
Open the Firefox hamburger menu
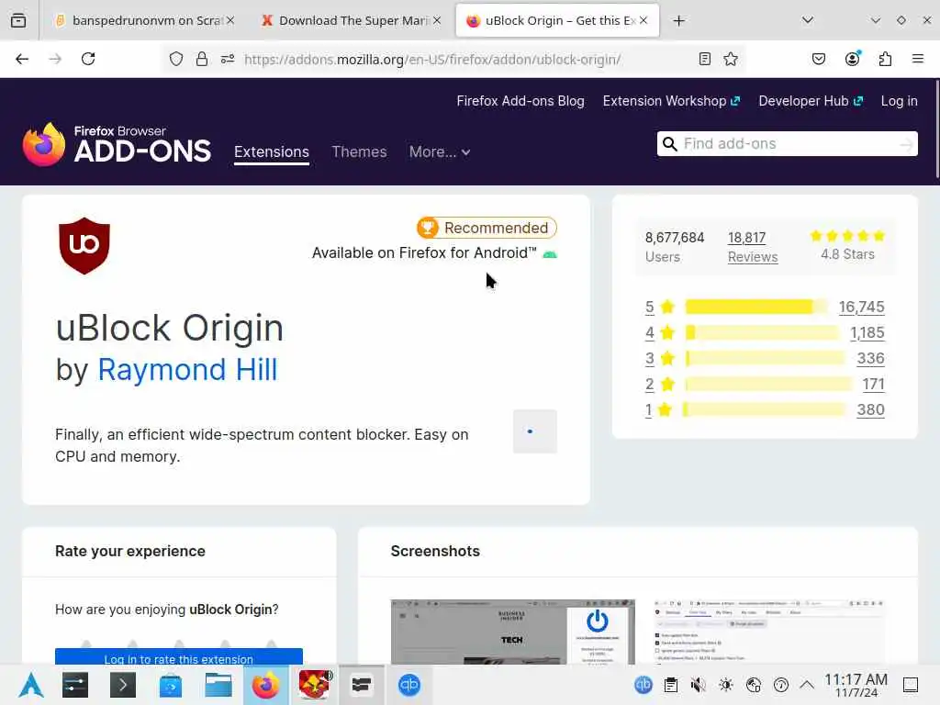(918, 59)
